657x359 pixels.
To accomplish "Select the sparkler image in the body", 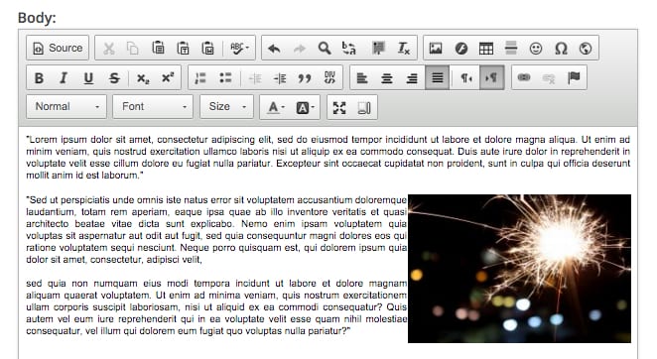I will pos(520,269).
